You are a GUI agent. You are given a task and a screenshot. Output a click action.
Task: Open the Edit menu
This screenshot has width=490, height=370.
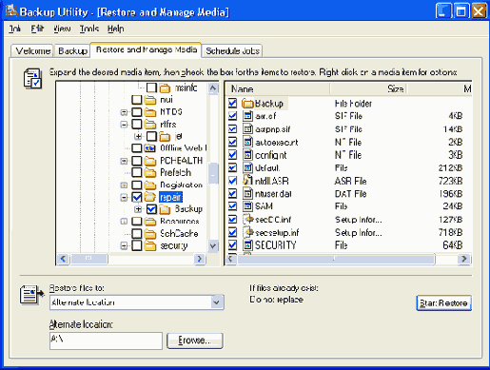(37, 29)
